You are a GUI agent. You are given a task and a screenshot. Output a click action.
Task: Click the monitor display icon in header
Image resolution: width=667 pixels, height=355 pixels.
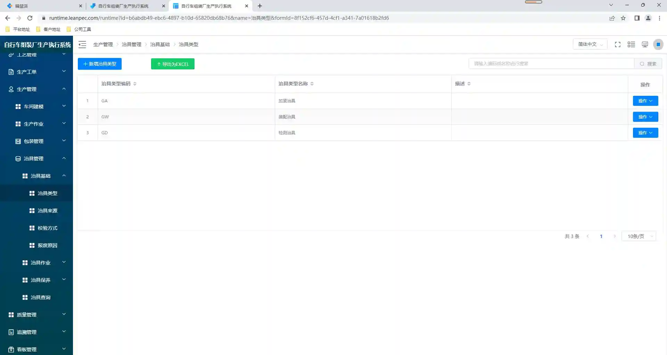[x=645, y=44]
